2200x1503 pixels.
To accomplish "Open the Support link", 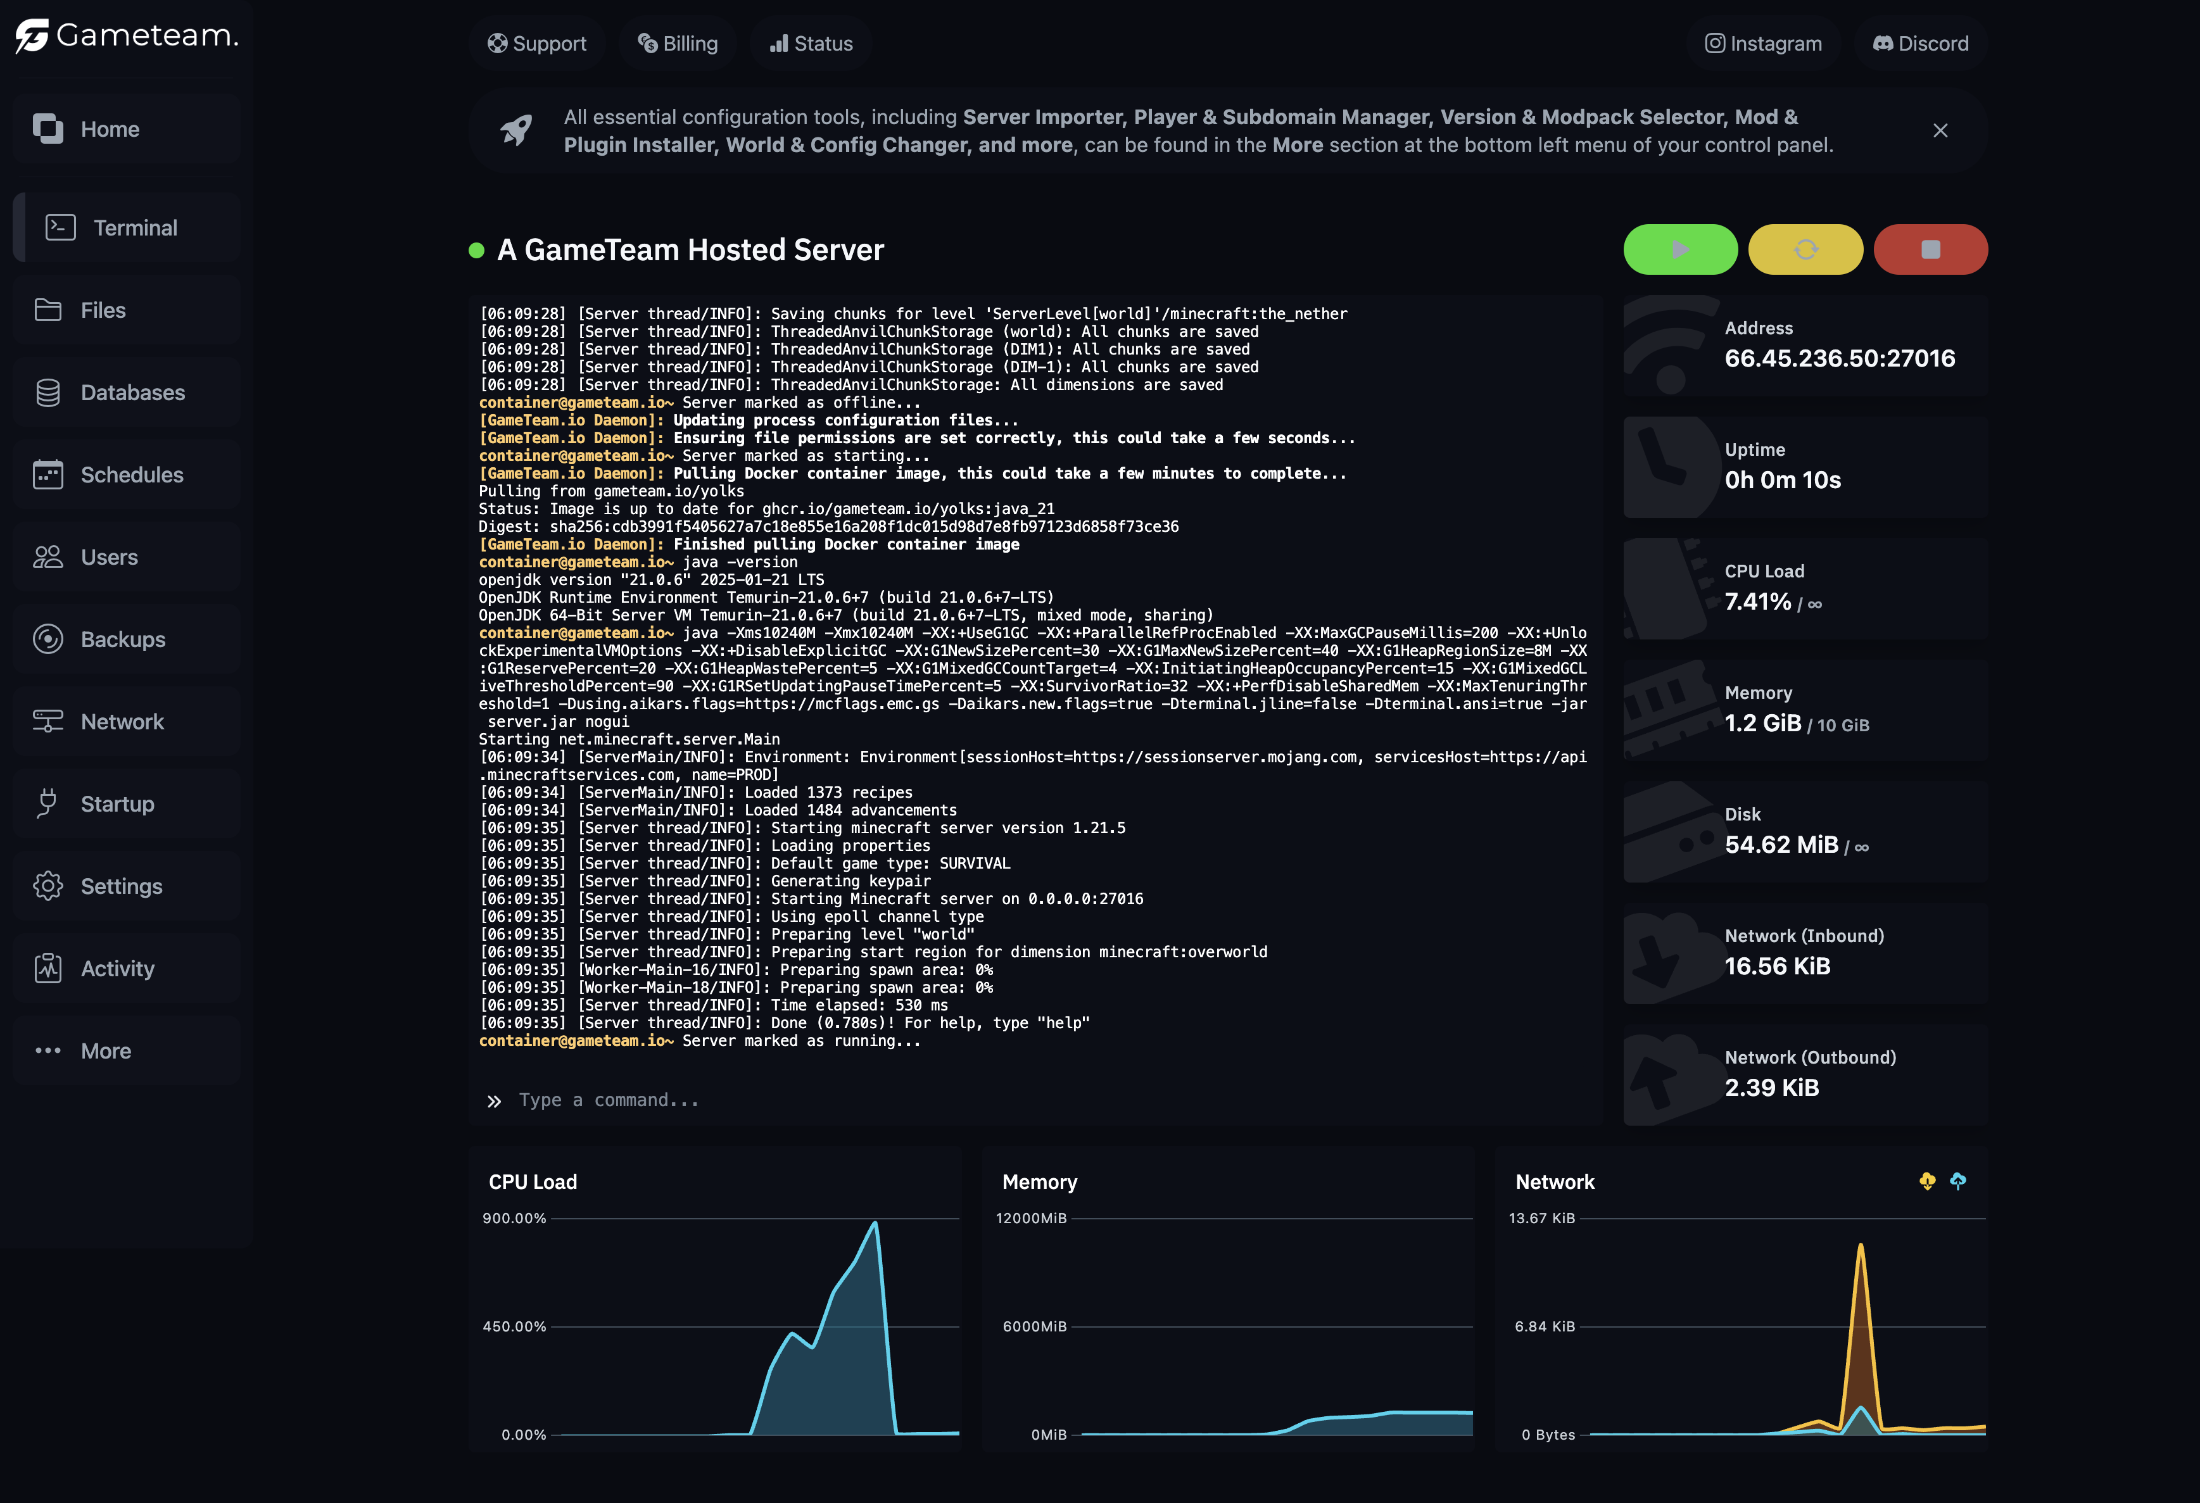I will [x=537, y=44].
